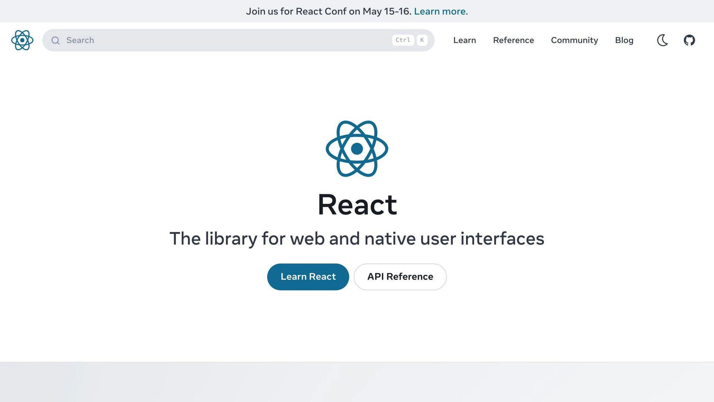The width and height of the screenshot is (714, 402).
Task: Visit the Community section
Action: [x=574, y=40]
